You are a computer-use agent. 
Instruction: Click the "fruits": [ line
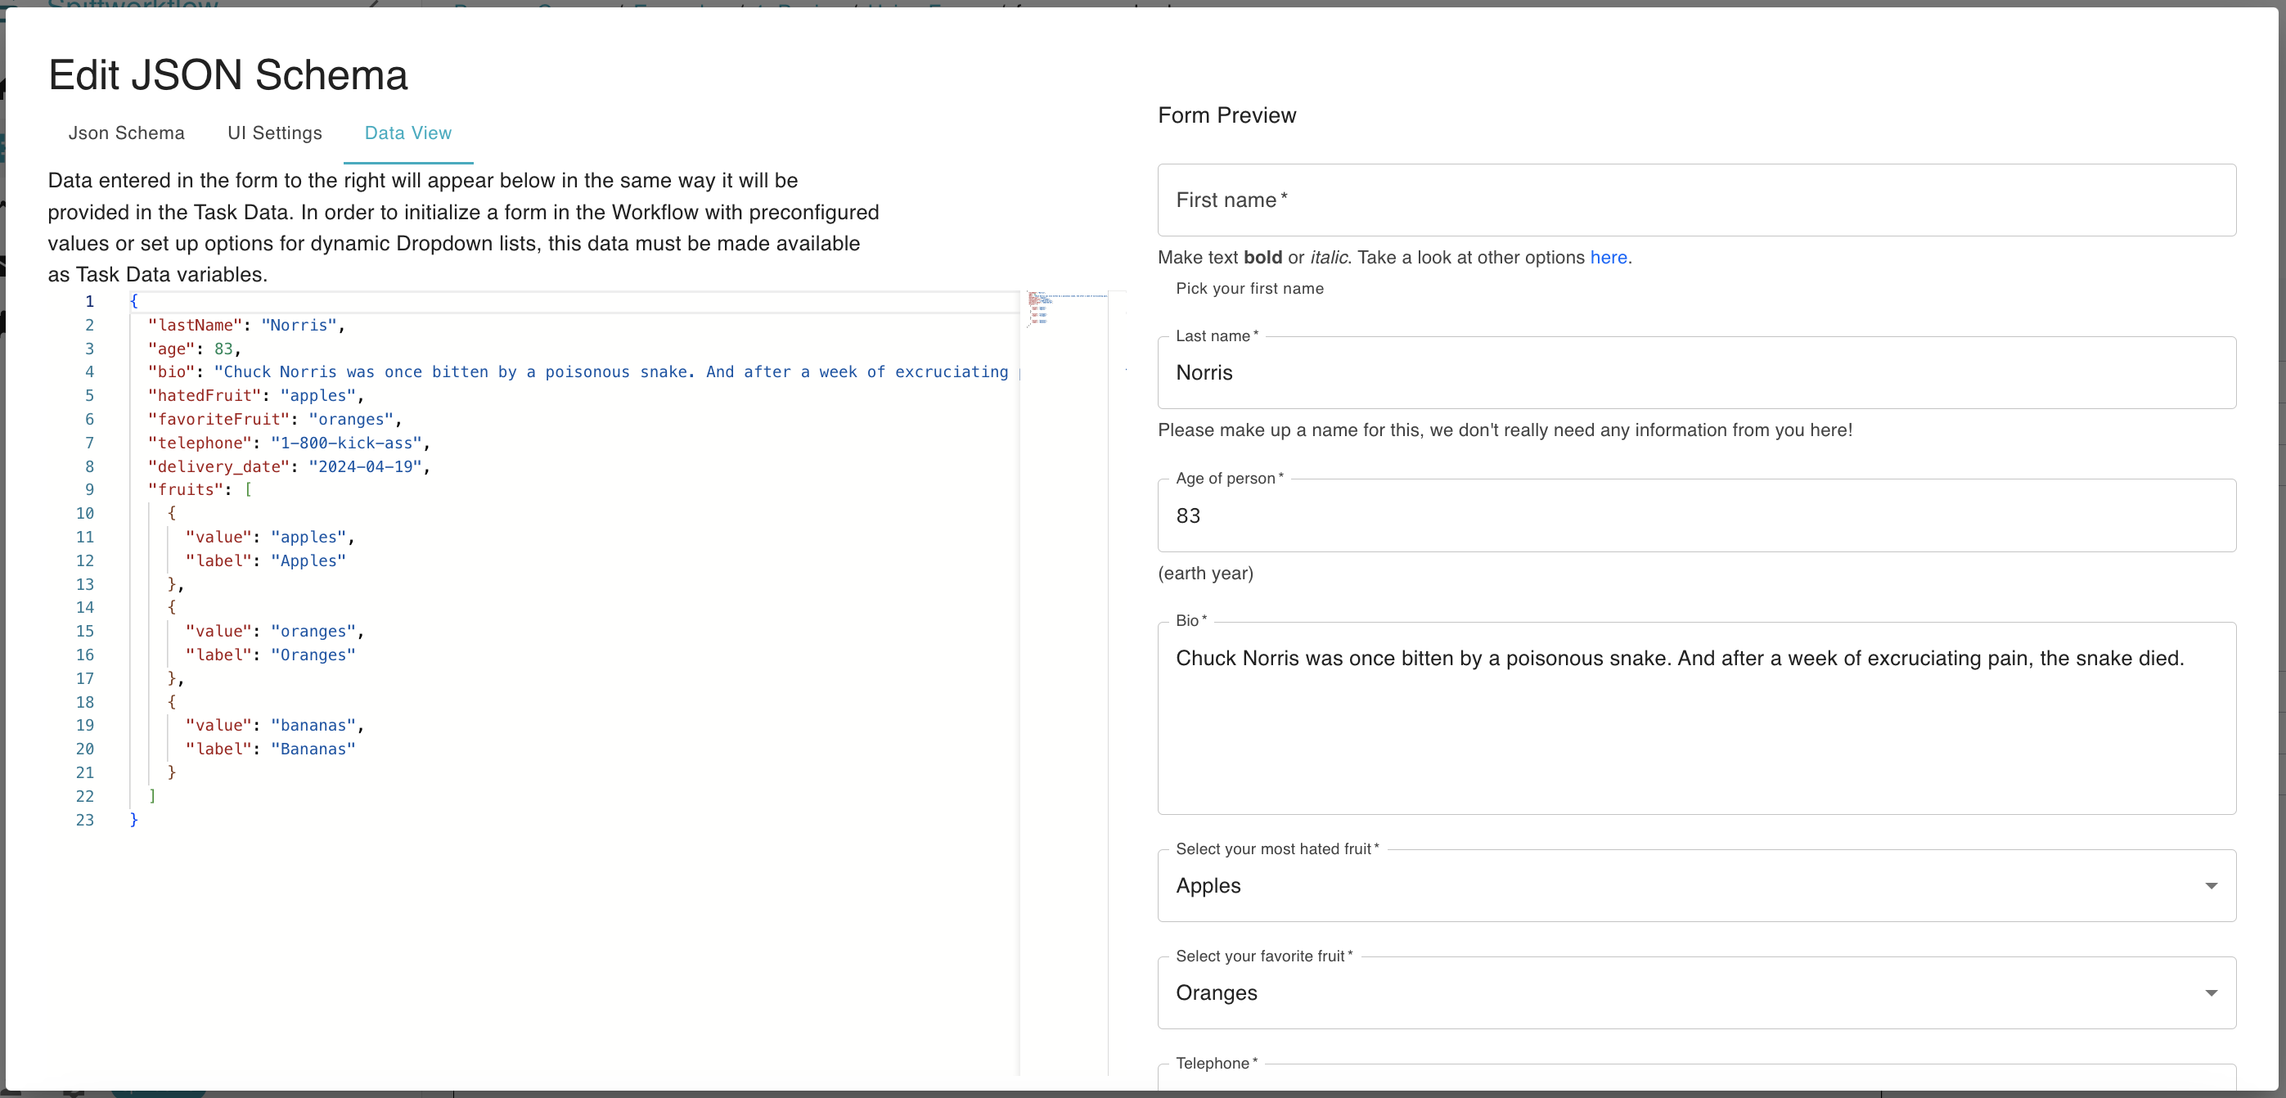(x=200, y=490)
